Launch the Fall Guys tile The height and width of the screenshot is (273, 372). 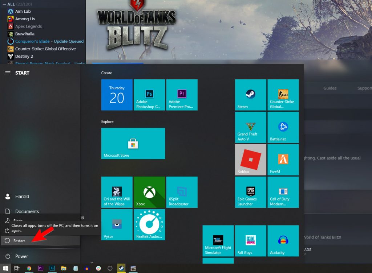[251, 241]
